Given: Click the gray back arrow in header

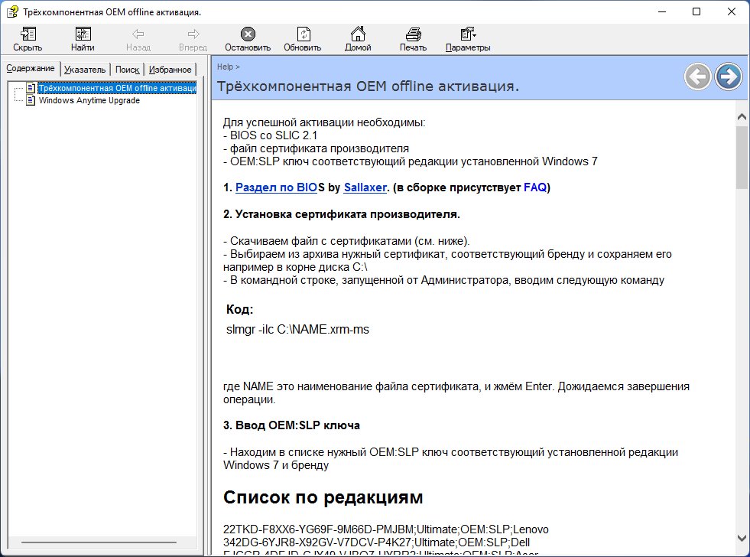Looking at the screenshot, I should pos(697,77).
